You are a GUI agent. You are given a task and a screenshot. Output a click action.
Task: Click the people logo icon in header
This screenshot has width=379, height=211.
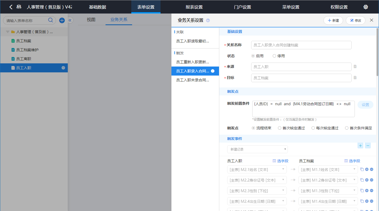(19, 7)
